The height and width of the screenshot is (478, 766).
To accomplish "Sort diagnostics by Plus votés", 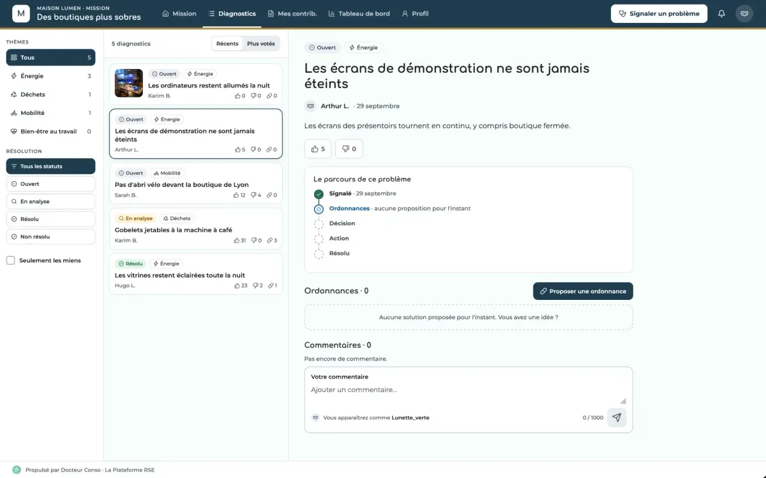I will click(261, 44).
